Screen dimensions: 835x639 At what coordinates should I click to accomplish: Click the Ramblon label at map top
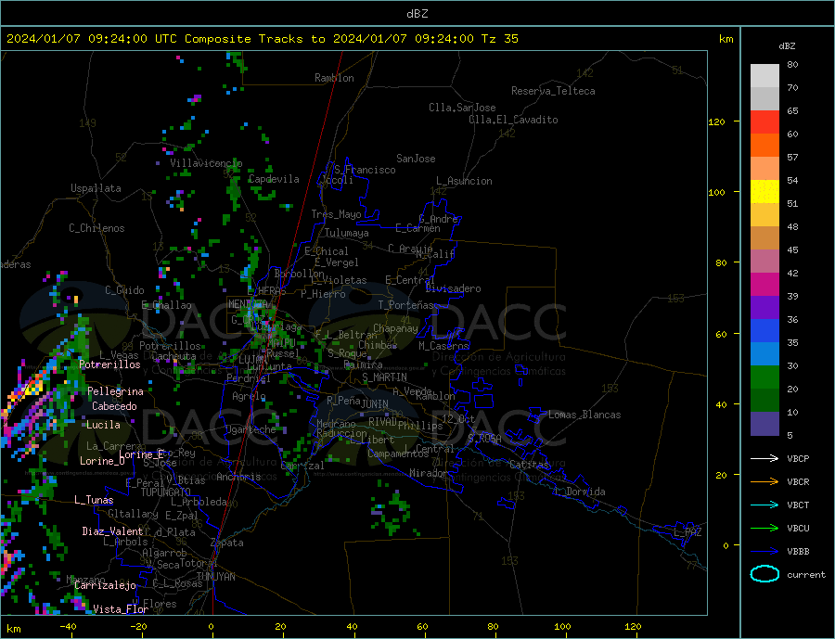[x=334, y=78]
